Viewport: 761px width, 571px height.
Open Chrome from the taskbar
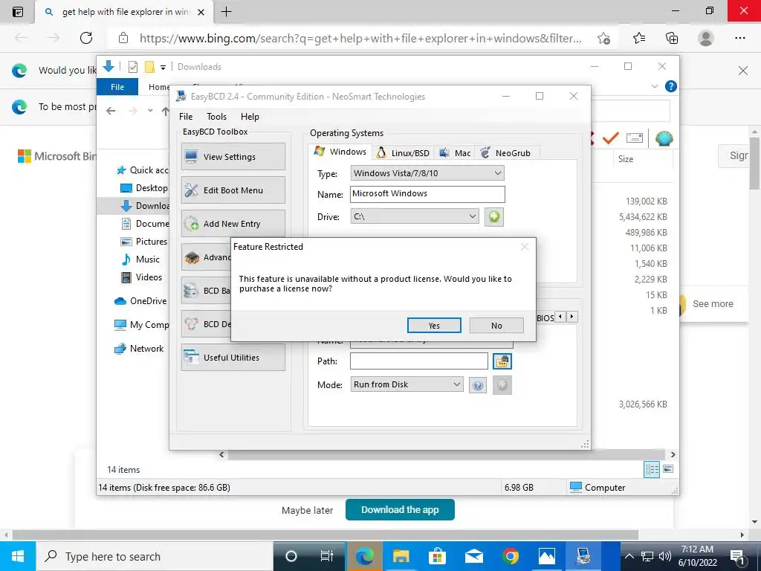(510, 556)
